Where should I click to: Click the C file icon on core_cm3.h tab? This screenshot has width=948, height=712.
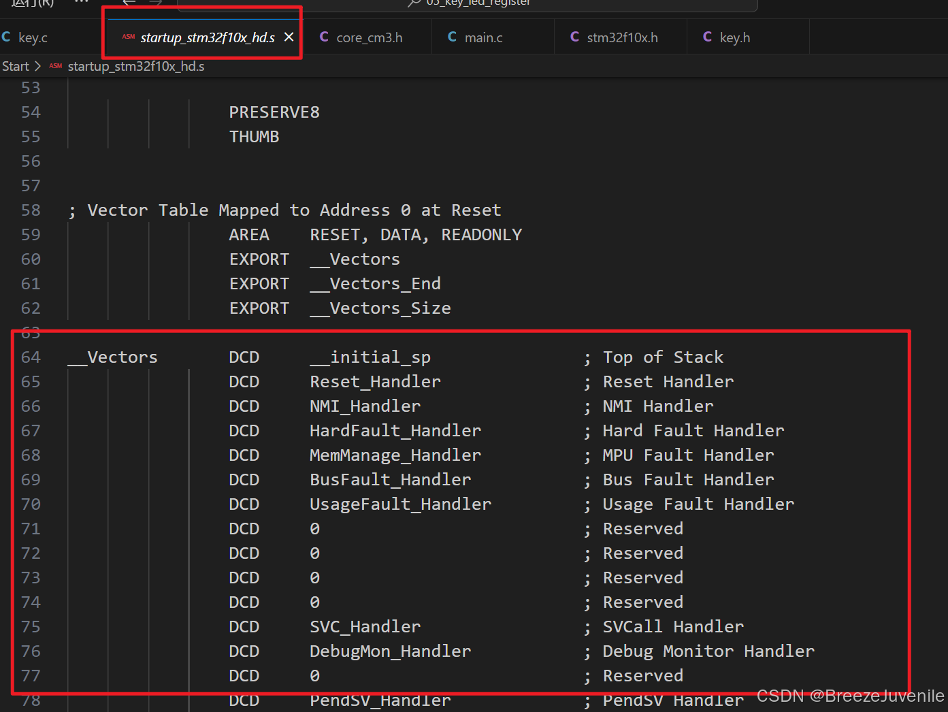coord(324,37)
